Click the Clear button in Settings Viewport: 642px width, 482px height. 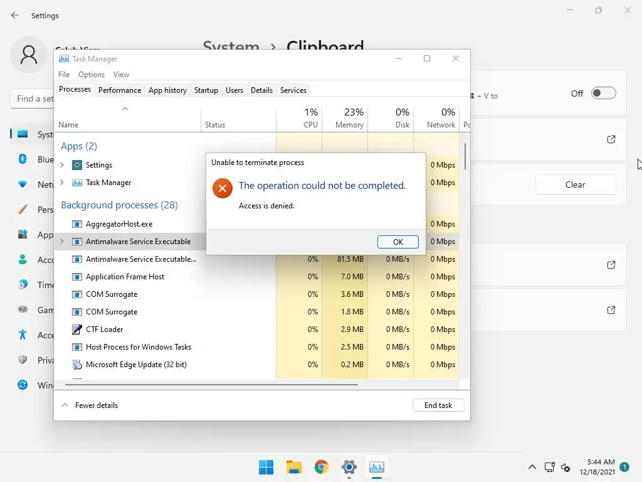coord(575,185)
